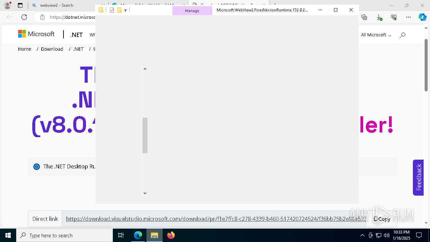Open the Edge profile avatar menu
The height and width of the screenshot is (242, 430).
click(7, 5)
